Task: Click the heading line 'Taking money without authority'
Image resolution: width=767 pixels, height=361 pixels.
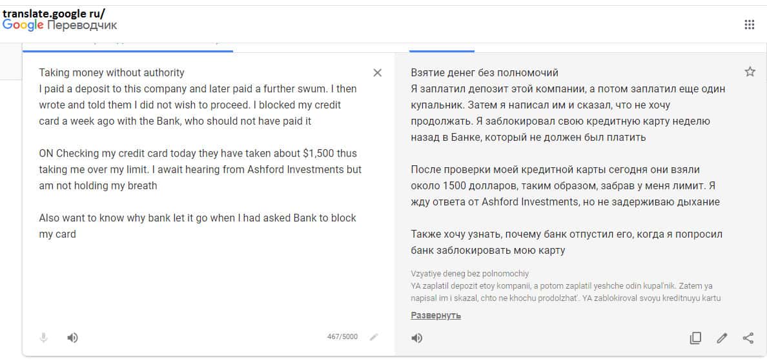Action: [112, 72]
